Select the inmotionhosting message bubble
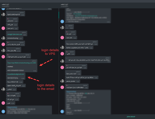 click(x=15, y=38)
